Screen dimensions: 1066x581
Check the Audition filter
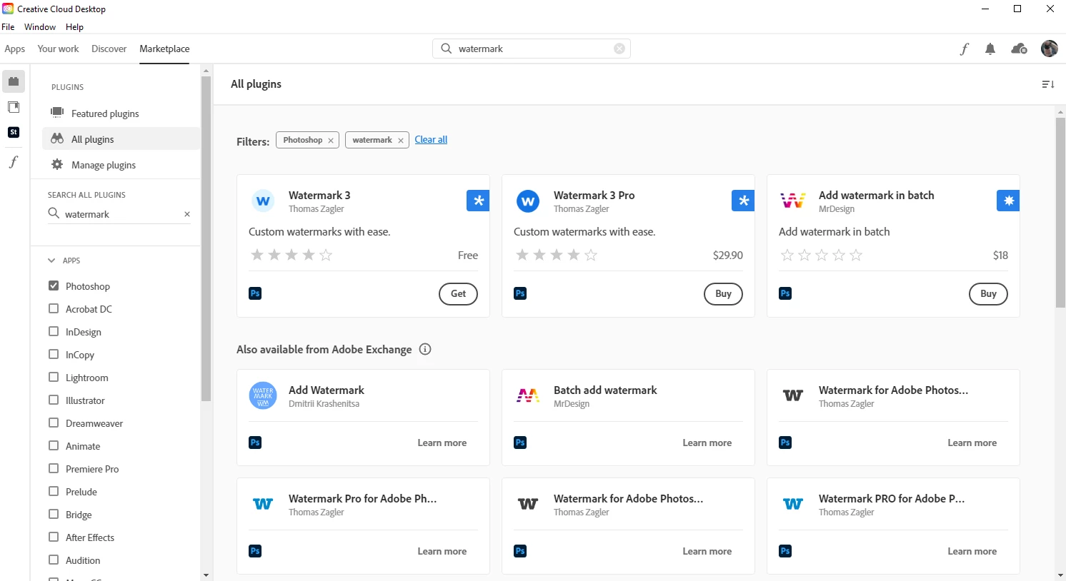coord(54,560)
